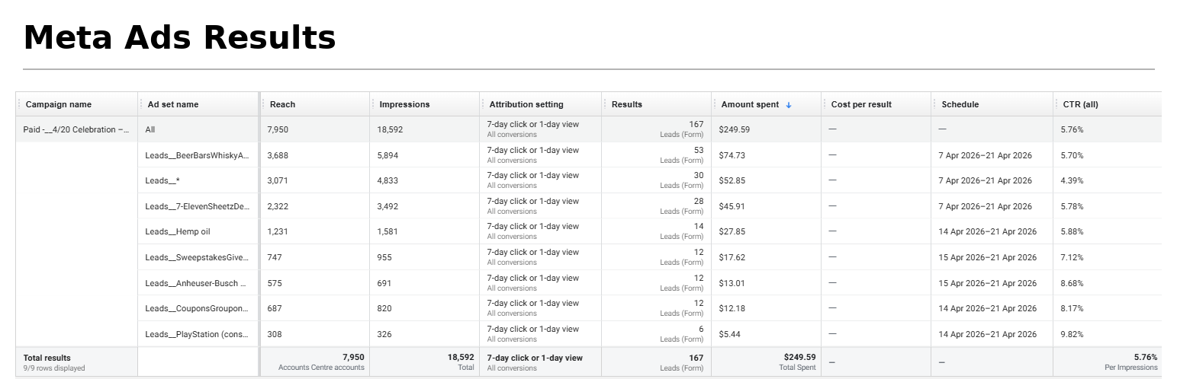Select the Attribution setting column header
The width and height of the screenshot is (1177, 379).
coord(526,104)
